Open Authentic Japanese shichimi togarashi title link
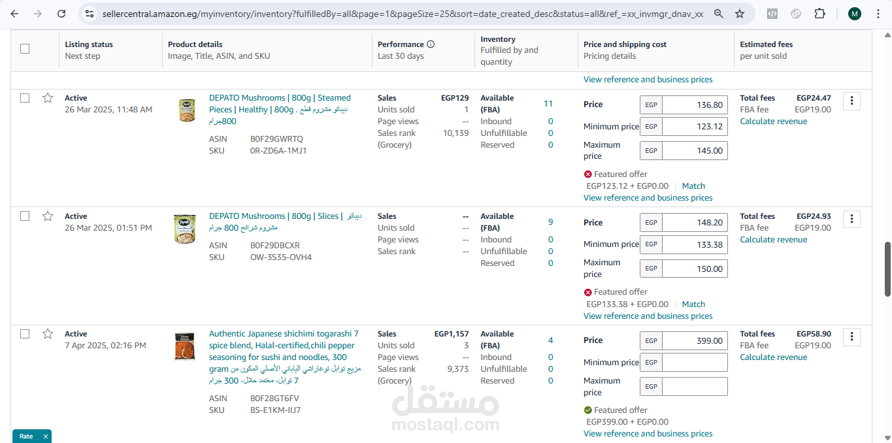 click(285, 357)
